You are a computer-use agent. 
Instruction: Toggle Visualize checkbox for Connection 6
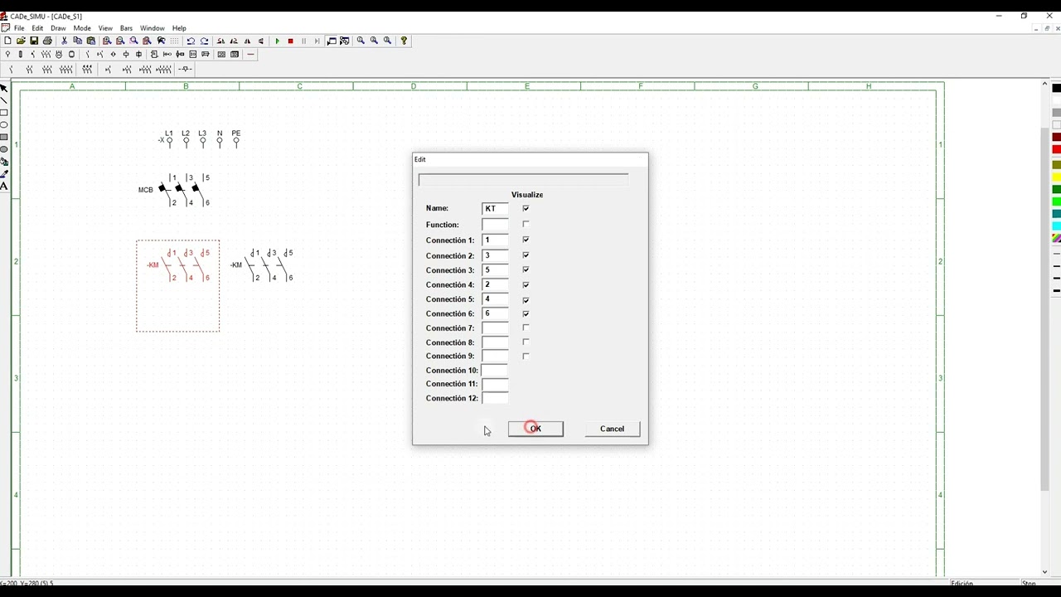tap(526, 314)
